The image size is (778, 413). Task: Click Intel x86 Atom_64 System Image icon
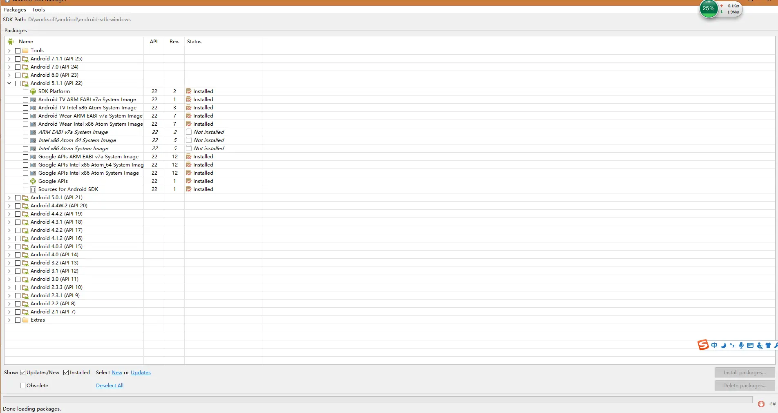[33, 140]
